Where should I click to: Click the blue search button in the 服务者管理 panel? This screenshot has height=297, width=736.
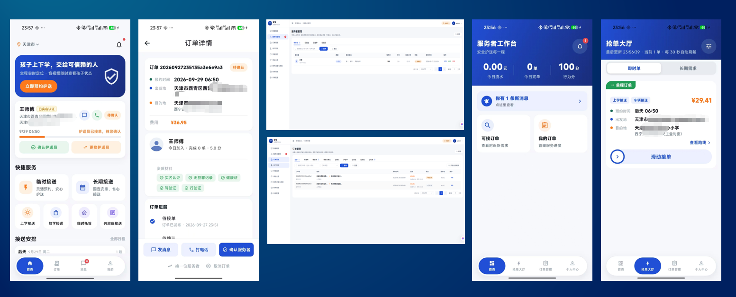click(x=323, y=49)
